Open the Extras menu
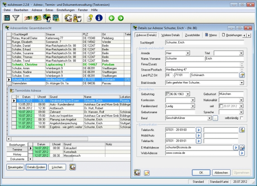The height and width of the screenshot is (186, 257). 49,10
